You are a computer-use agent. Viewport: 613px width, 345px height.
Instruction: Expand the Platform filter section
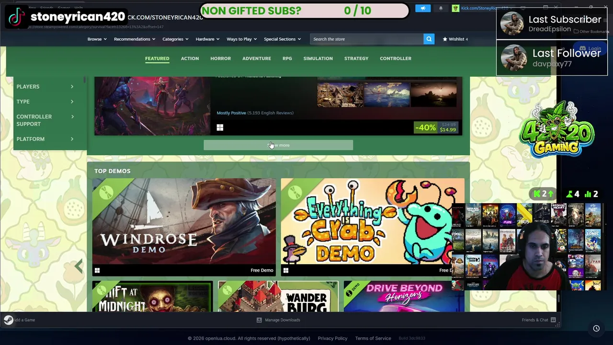tap(45, 139)
